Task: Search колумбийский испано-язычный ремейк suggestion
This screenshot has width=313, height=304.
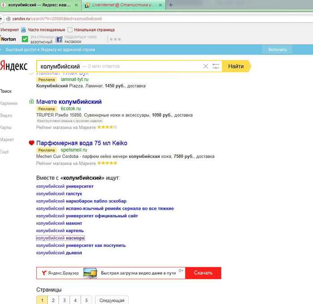Action: (105, 208)
